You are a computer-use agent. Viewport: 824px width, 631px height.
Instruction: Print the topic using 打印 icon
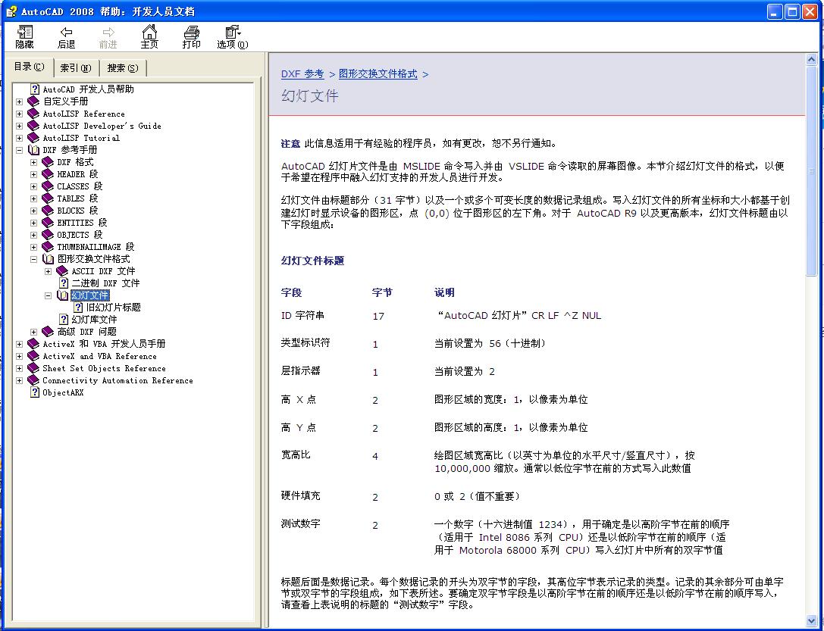click(191, 32)
